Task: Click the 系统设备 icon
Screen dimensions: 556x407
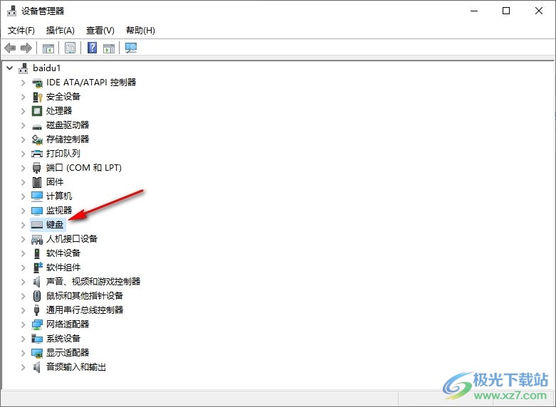Action: pos(37,339)
